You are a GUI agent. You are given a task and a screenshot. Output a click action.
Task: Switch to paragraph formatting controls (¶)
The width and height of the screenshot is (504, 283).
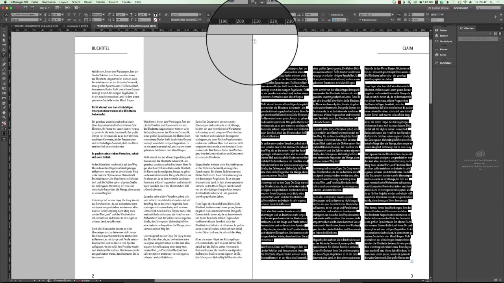point(6,20)
